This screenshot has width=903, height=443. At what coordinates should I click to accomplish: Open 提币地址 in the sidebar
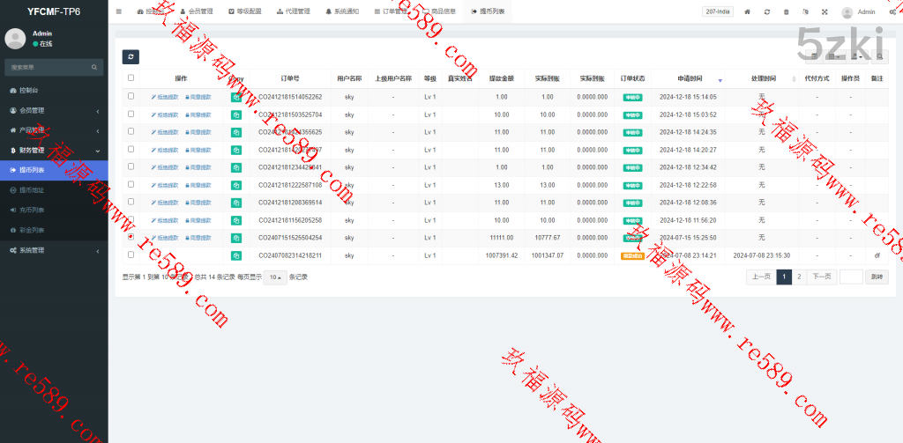[x=32, y=190]
